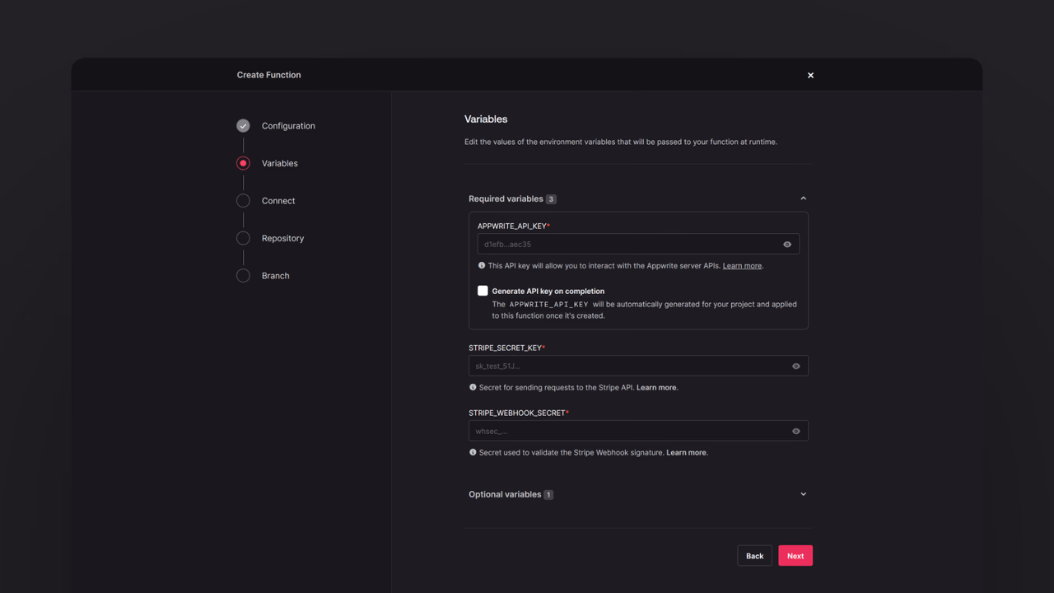Click the Optional variables heading

[x=505, y=494]
